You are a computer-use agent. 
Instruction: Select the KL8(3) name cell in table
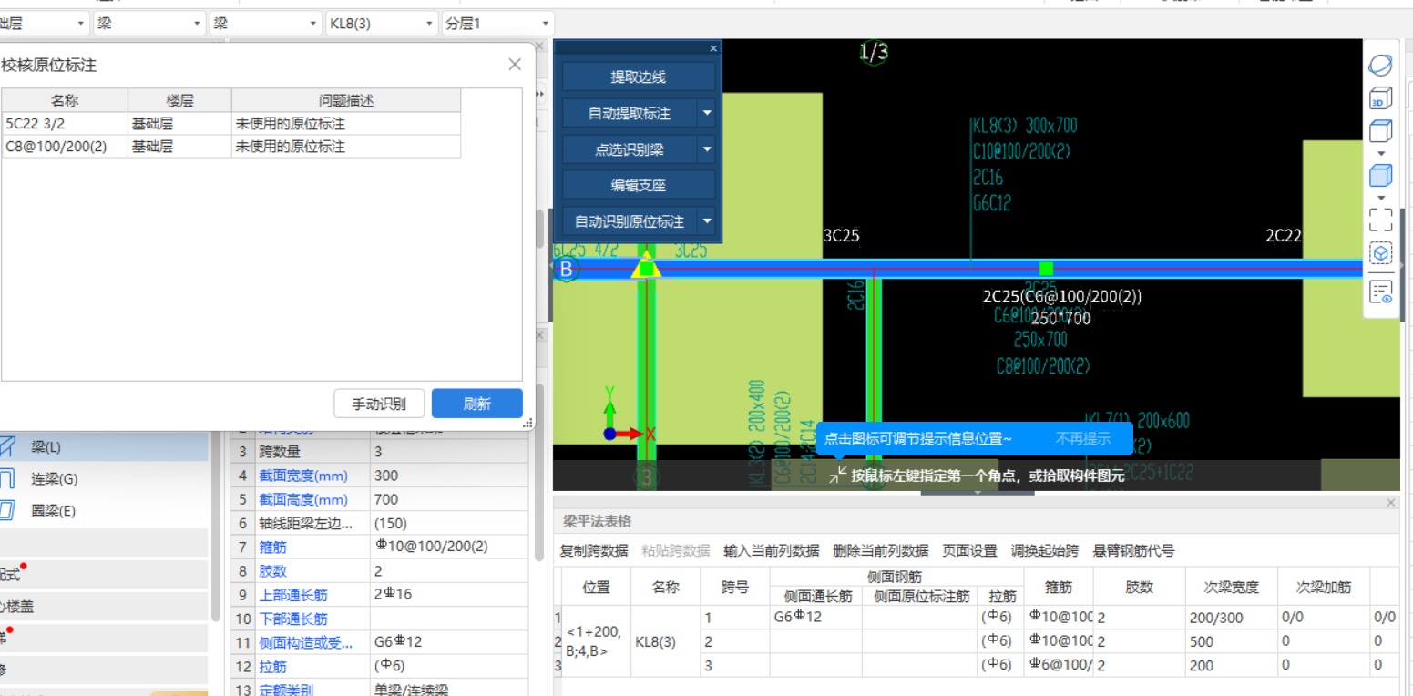665,641
